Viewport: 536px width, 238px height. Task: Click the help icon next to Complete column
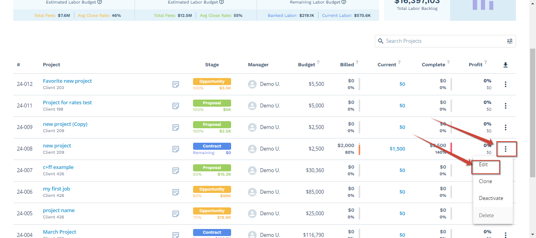point(447,62)
